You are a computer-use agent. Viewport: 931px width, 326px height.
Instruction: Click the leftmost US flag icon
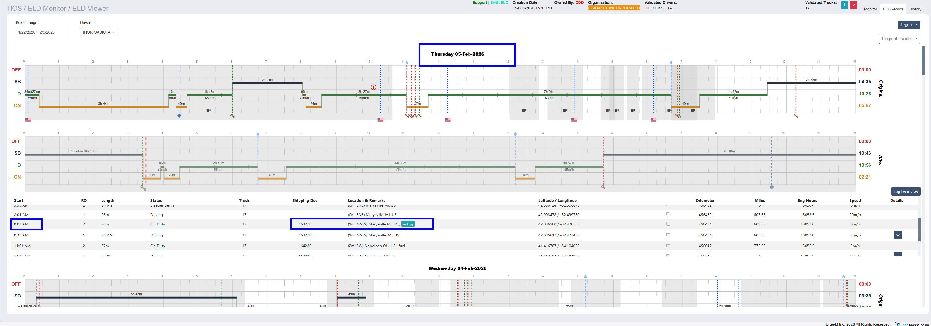coord(28,120)
